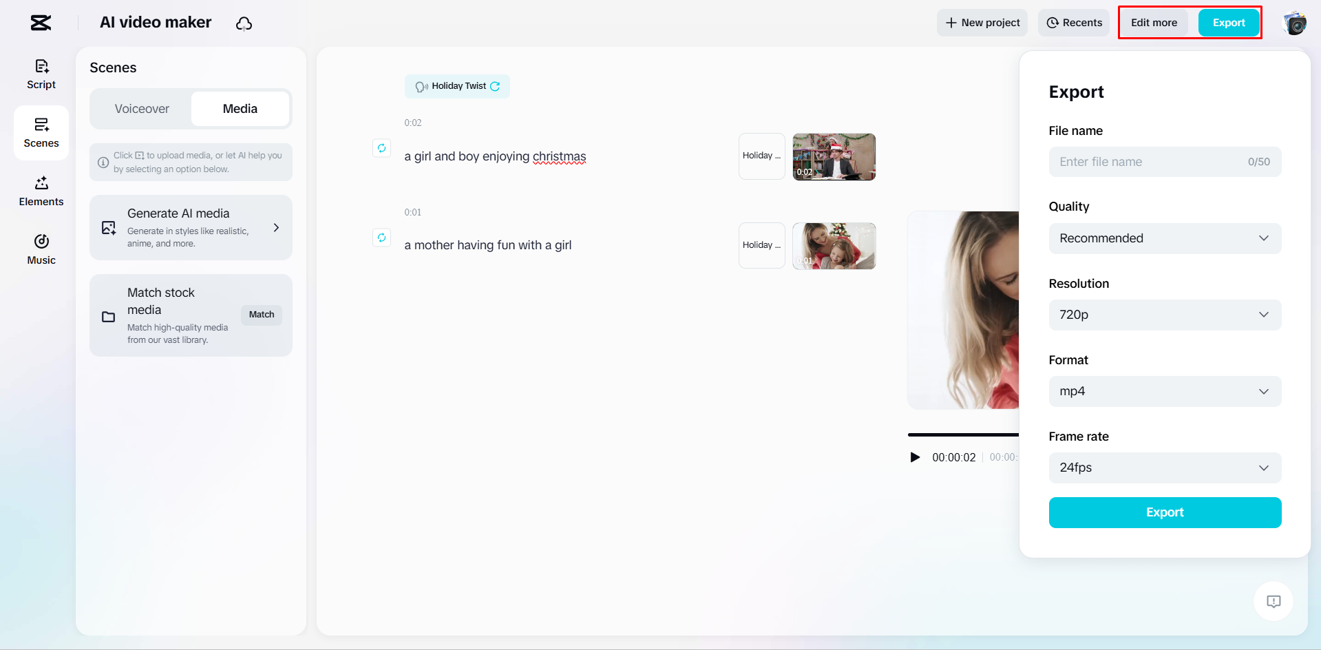Click the Match stock media folder icon
The image size is (1321, 650).
109,317
